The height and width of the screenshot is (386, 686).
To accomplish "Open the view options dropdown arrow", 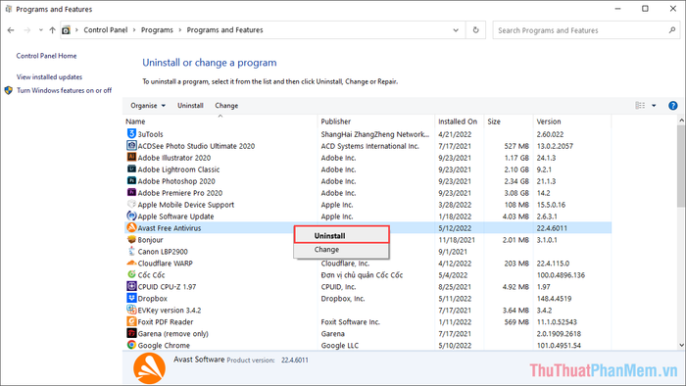I will (654, 106).
